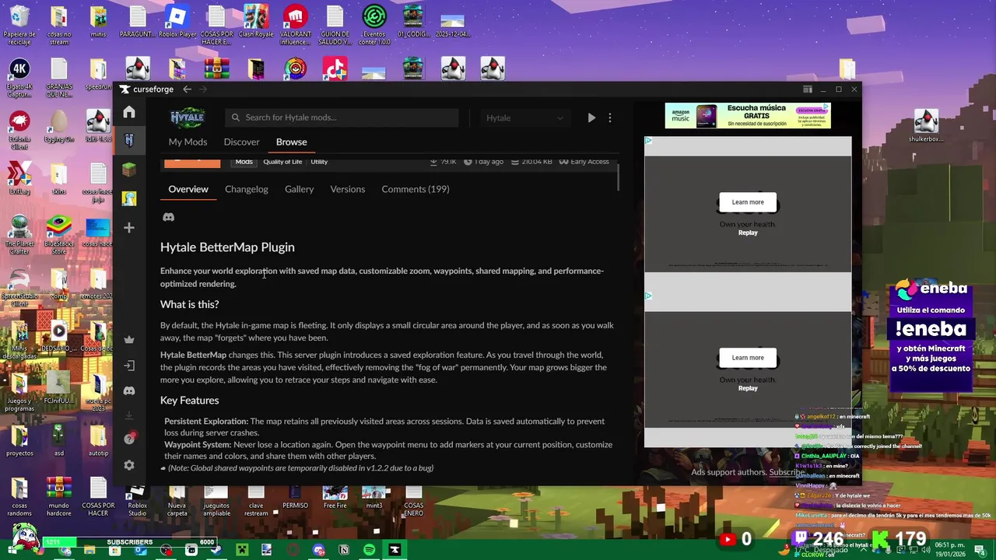This screenshot has width=996, height=560.
Task: Switch to Discover tab
Action: tap(241, 142)
